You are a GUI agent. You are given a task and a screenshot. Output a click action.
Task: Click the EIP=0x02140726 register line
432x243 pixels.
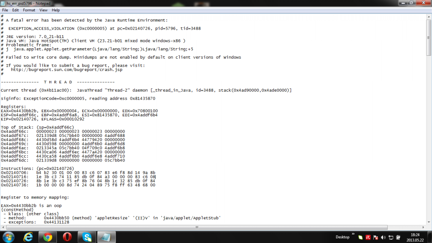(x=43, y=119)
